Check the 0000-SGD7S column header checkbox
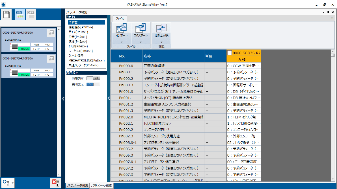 pyautogui.click(x=230, y=53)
